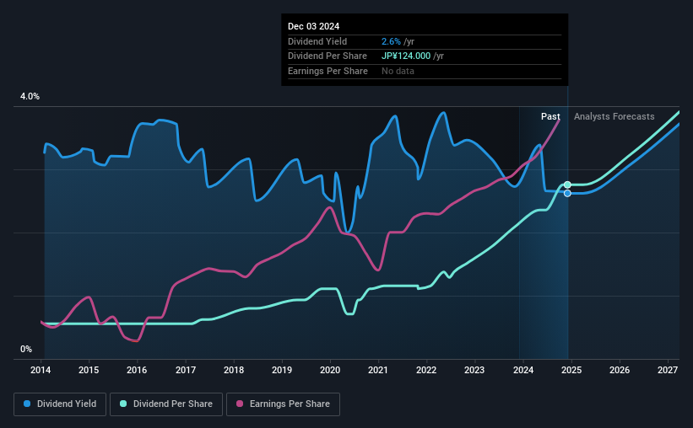
Task: Click the 'Dividend Yield' row label in tooltip
Action: 317,41
